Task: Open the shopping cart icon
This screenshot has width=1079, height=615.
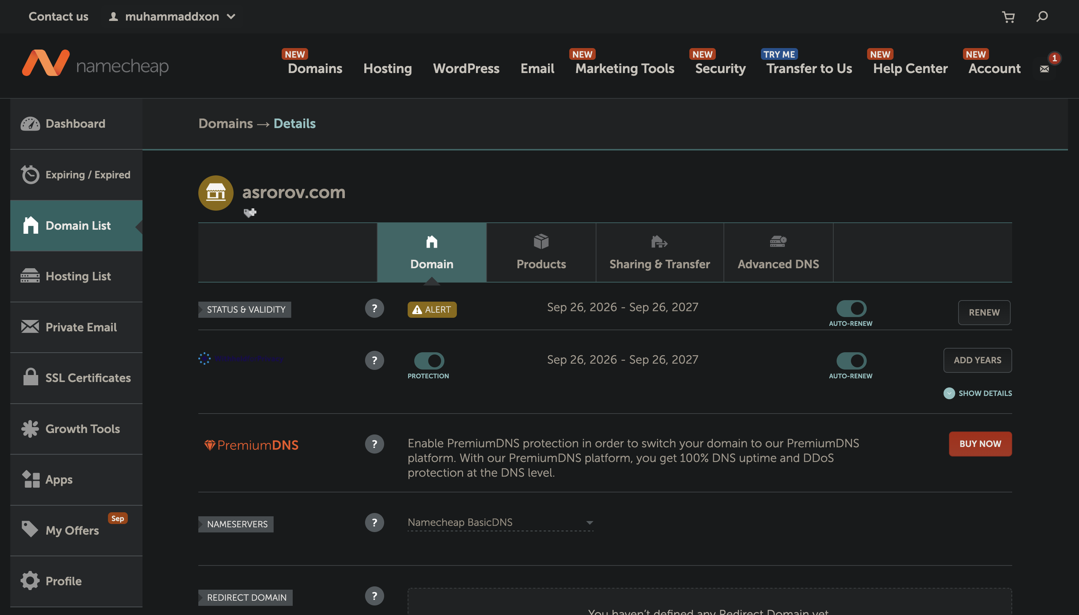Action: point(1008,17)
